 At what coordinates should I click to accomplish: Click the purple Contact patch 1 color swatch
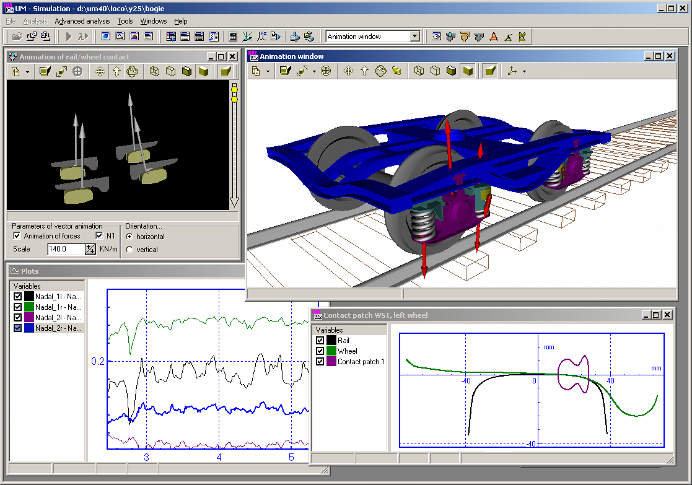331,362
